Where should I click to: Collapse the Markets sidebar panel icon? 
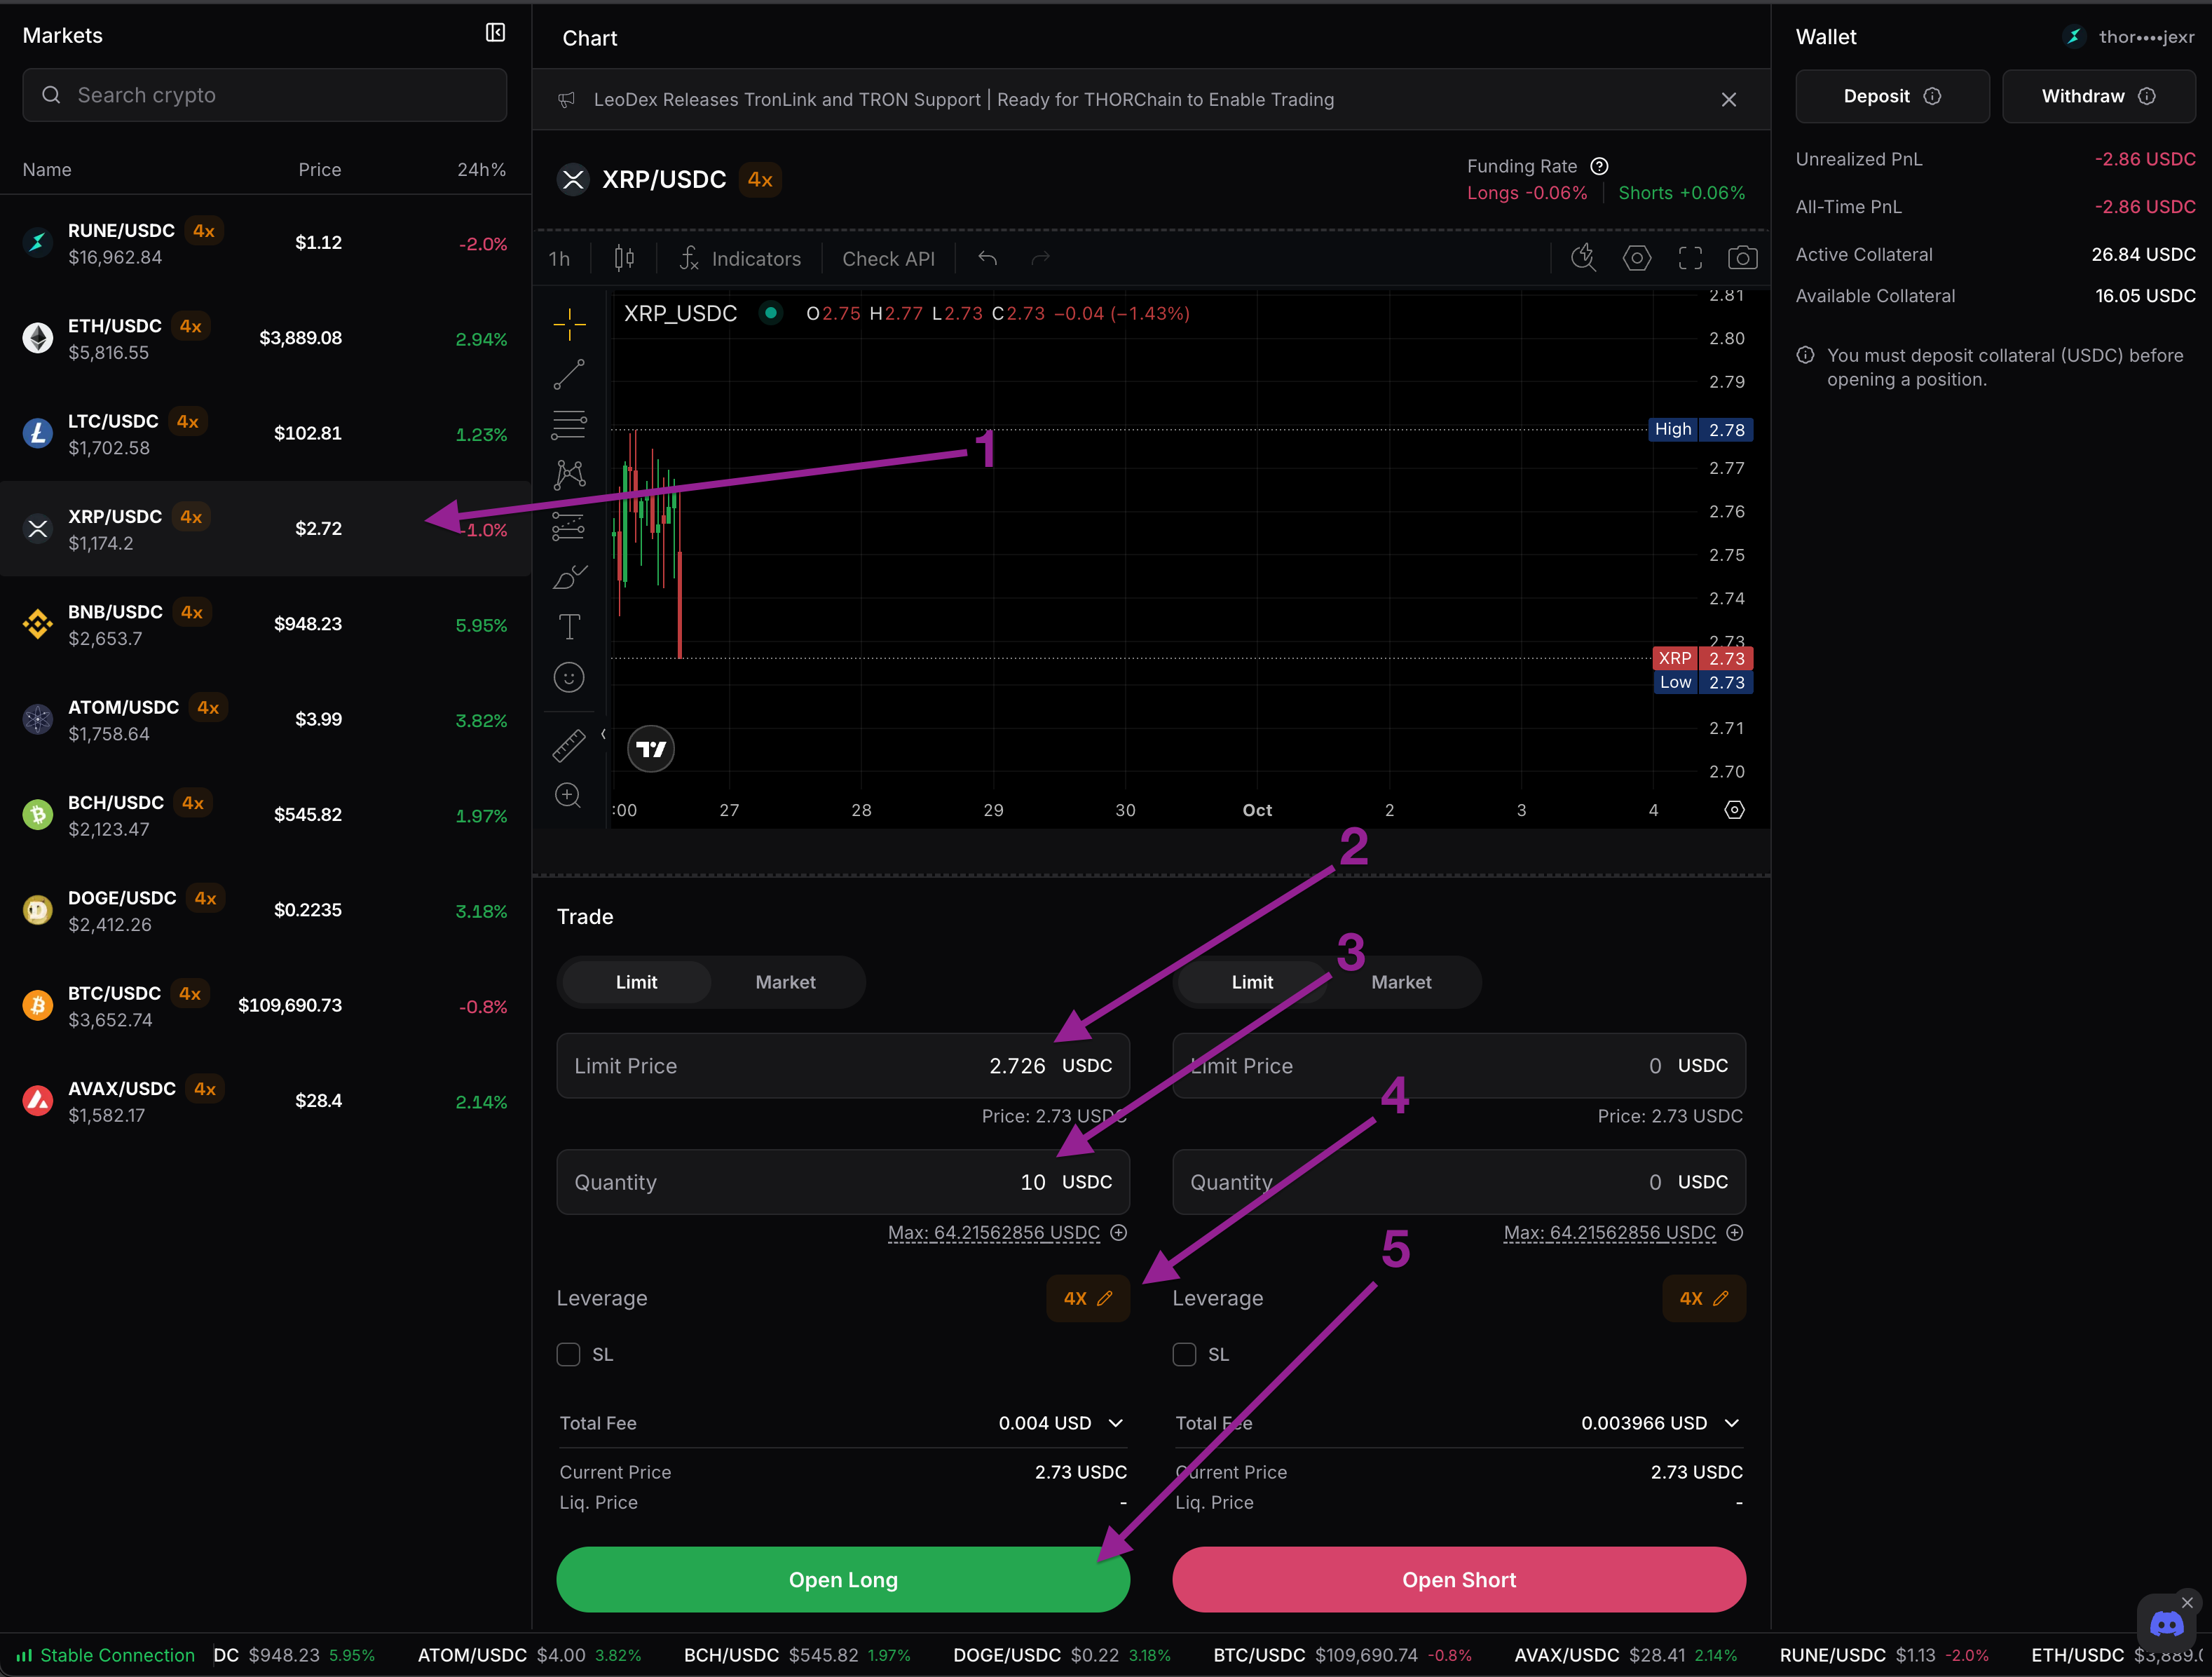495,33
